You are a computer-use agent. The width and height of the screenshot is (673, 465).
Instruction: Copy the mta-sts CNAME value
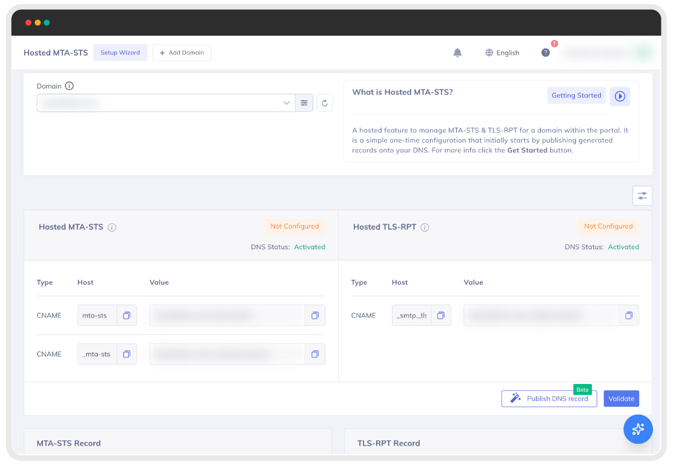315,316
